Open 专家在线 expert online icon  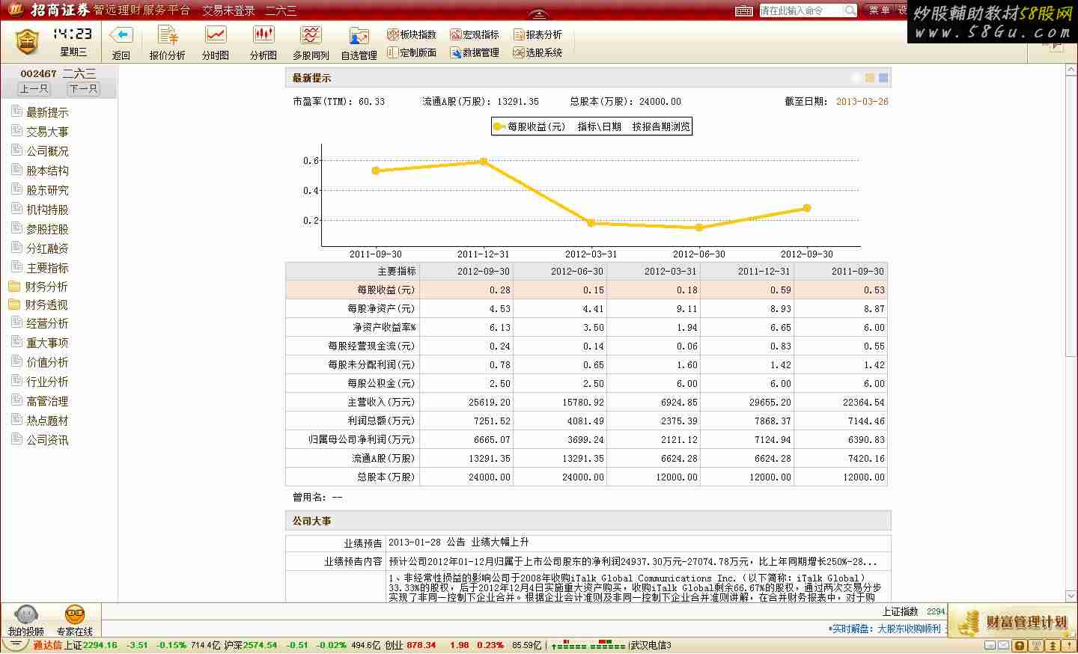tap(75, 621)
